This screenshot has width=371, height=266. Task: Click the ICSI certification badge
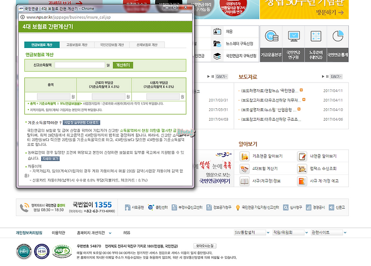click(x=42, y=252)
